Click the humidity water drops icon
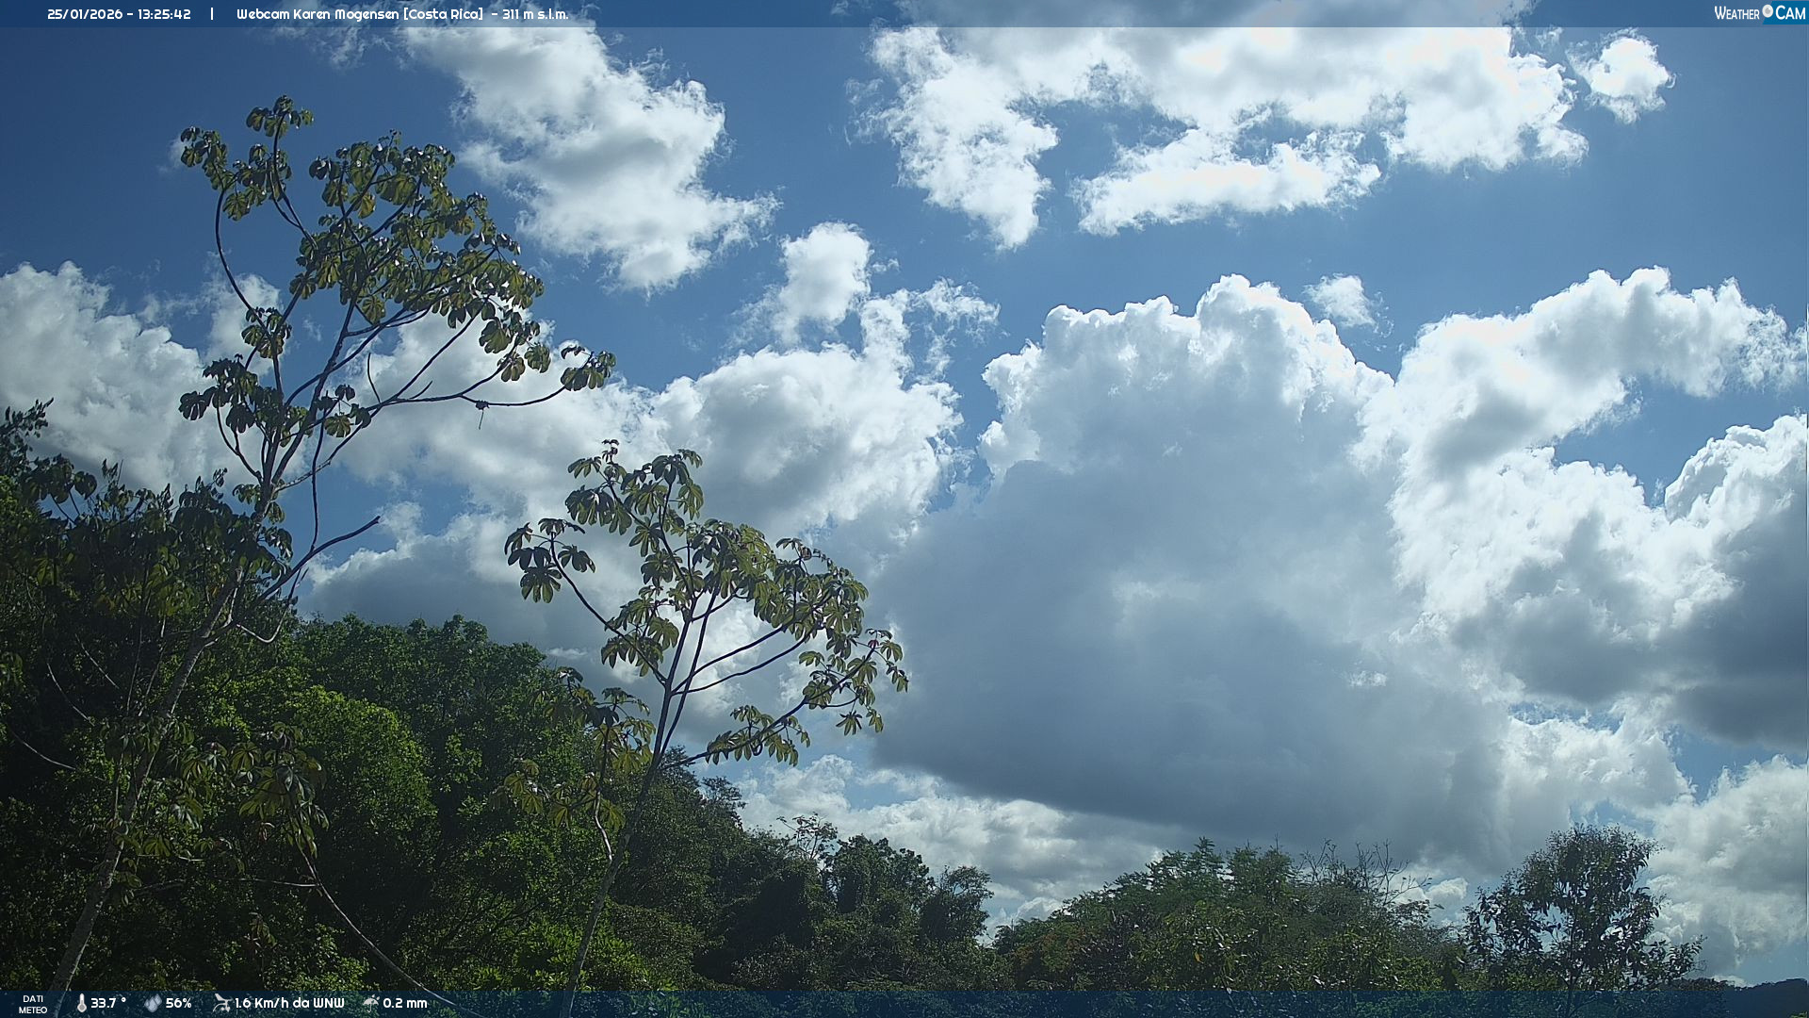This screenshot has height=1018, width=1809. tap(153, 1004)
